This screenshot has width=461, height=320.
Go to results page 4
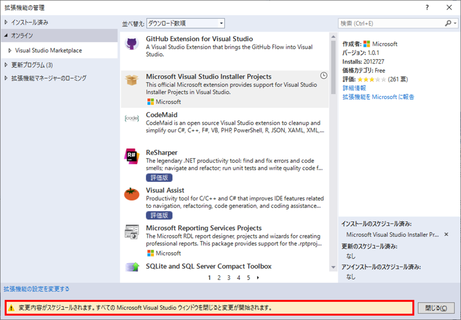pos(239,277)
